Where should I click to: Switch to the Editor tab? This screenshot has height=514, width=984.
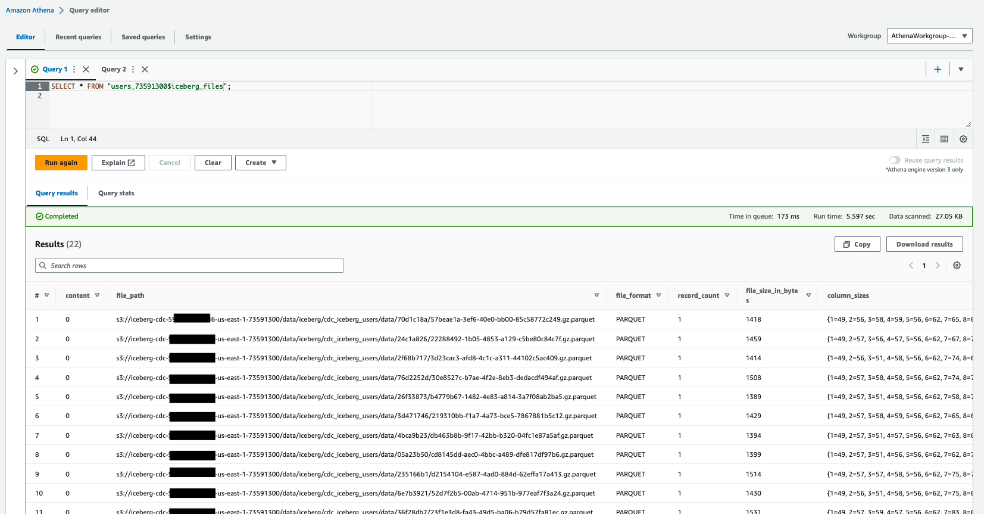click(26, 37)
